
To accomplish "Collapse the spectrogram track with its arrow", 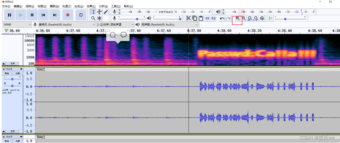I will click(x=4, y=64).
